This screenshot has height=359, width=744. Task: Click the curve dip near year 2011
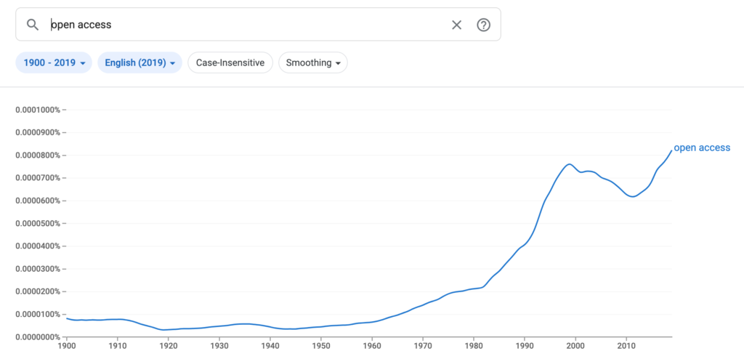coord(632,197)
